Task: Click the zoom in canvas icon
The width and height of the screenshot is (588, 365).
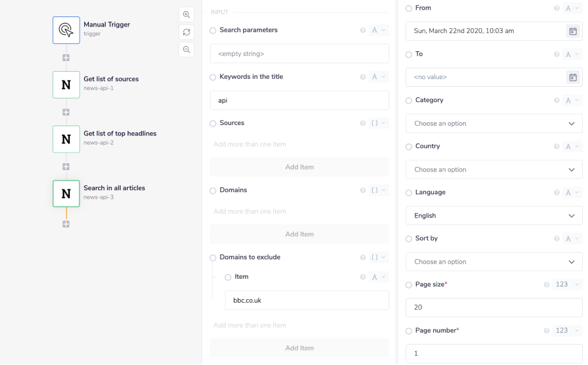Action: pyautogui.click(x=186, y=14)
